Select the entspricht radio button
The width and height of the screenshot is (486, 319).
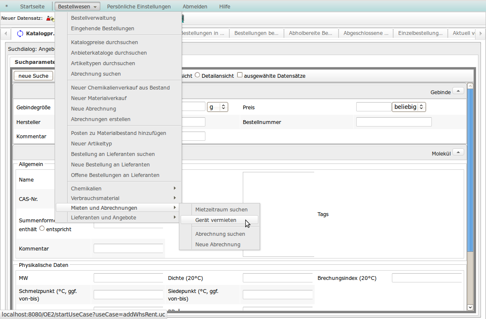pos(42,229)
